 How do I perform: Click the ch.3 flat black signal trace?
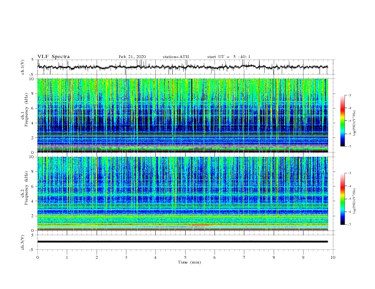tap(182, 242)
